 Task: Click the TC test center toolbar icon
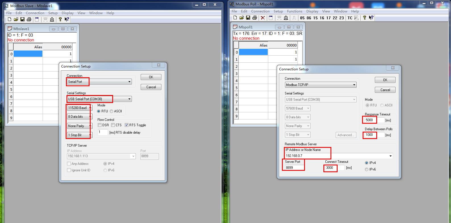point(350,18)
